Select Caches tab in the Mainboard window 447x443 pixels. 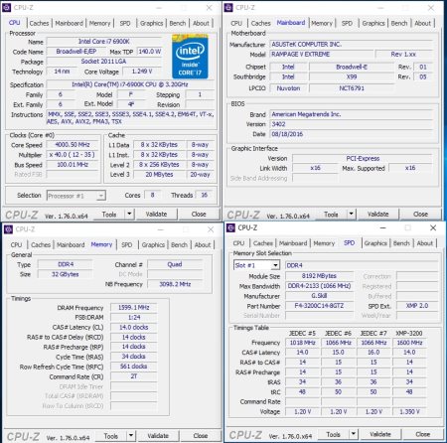[x=261, y=23]
